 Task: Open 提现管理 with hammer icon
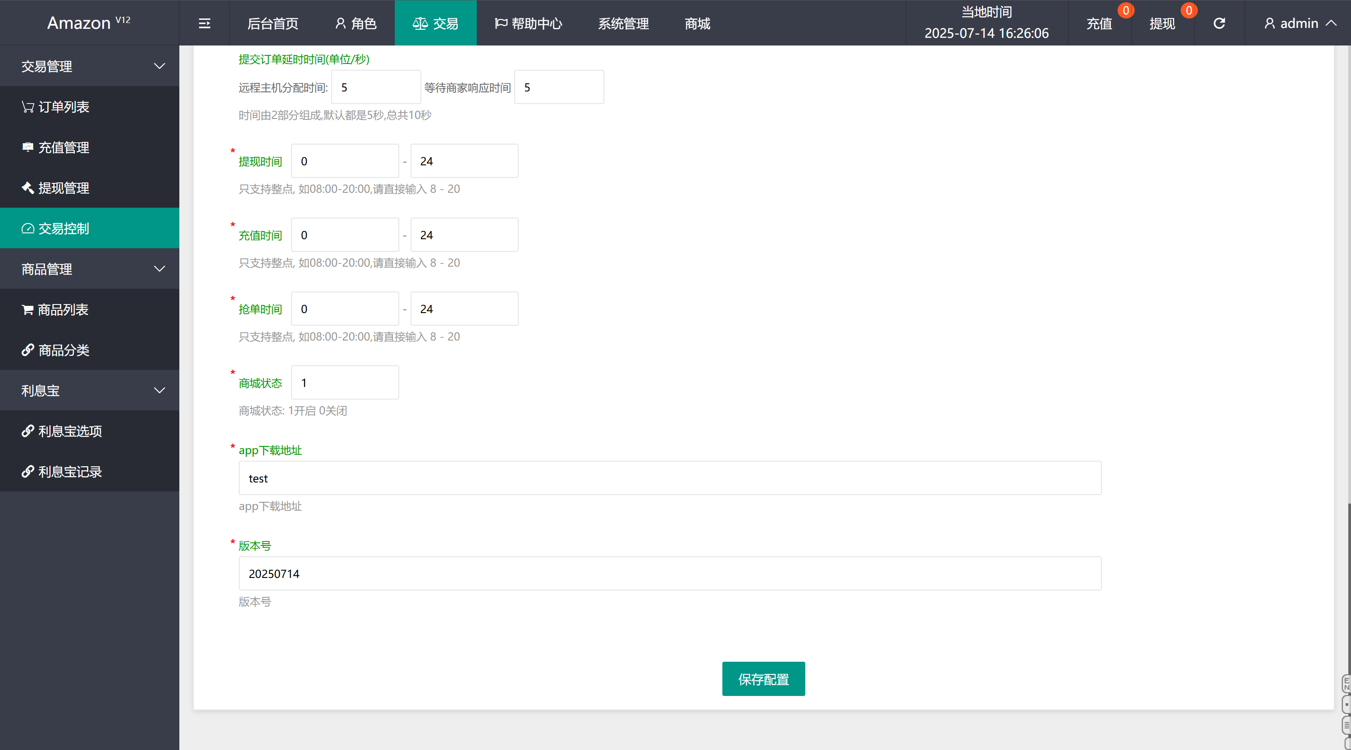tap(63, 188)
